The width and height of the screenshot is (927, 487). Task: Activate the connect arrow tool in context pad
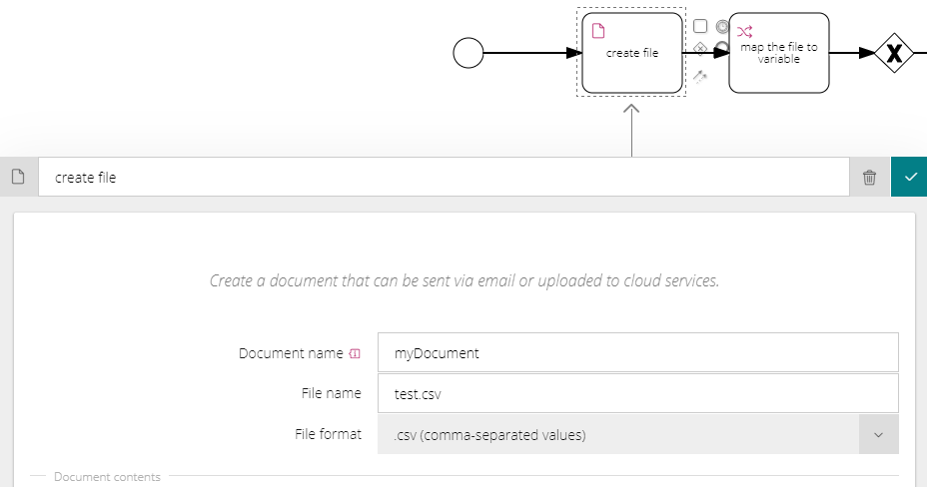tap(700, 77)
